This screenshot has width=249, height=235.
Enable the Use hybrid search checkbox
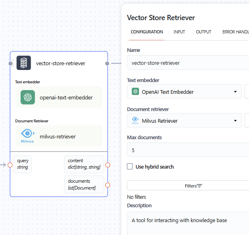(x=130, y=167)
